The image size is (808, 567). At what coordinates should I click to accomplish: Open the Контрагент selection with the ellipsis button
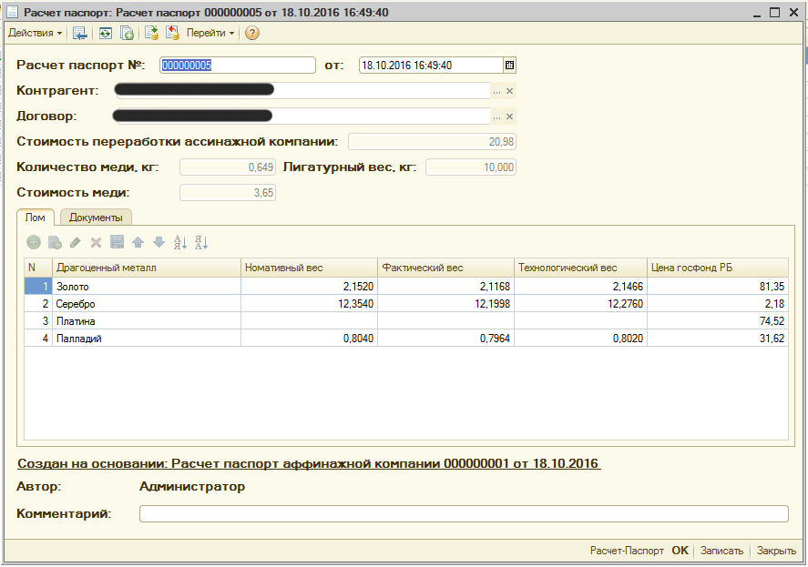tap(496, 91)
